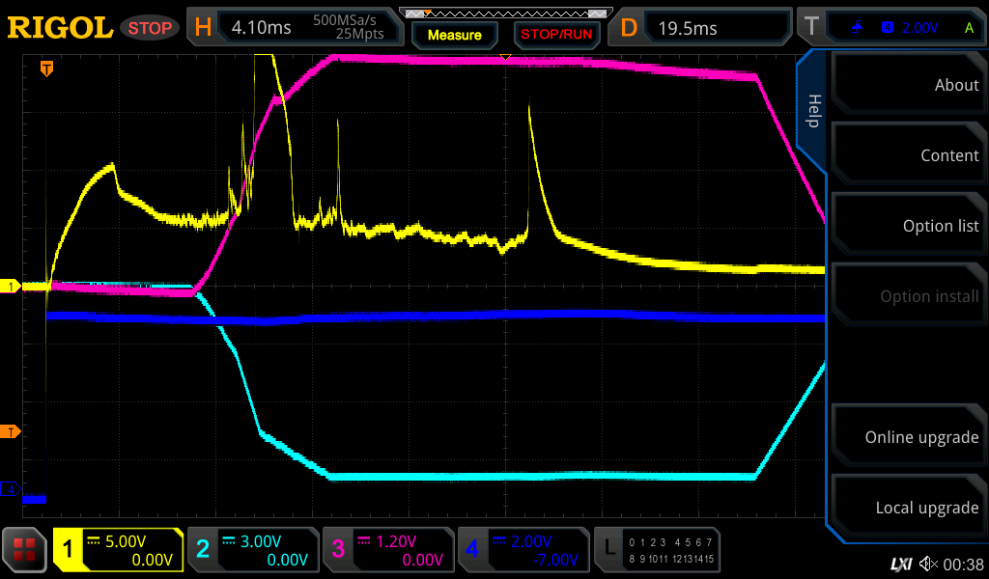Click the LXI network status icon

[x=900, y=563]
